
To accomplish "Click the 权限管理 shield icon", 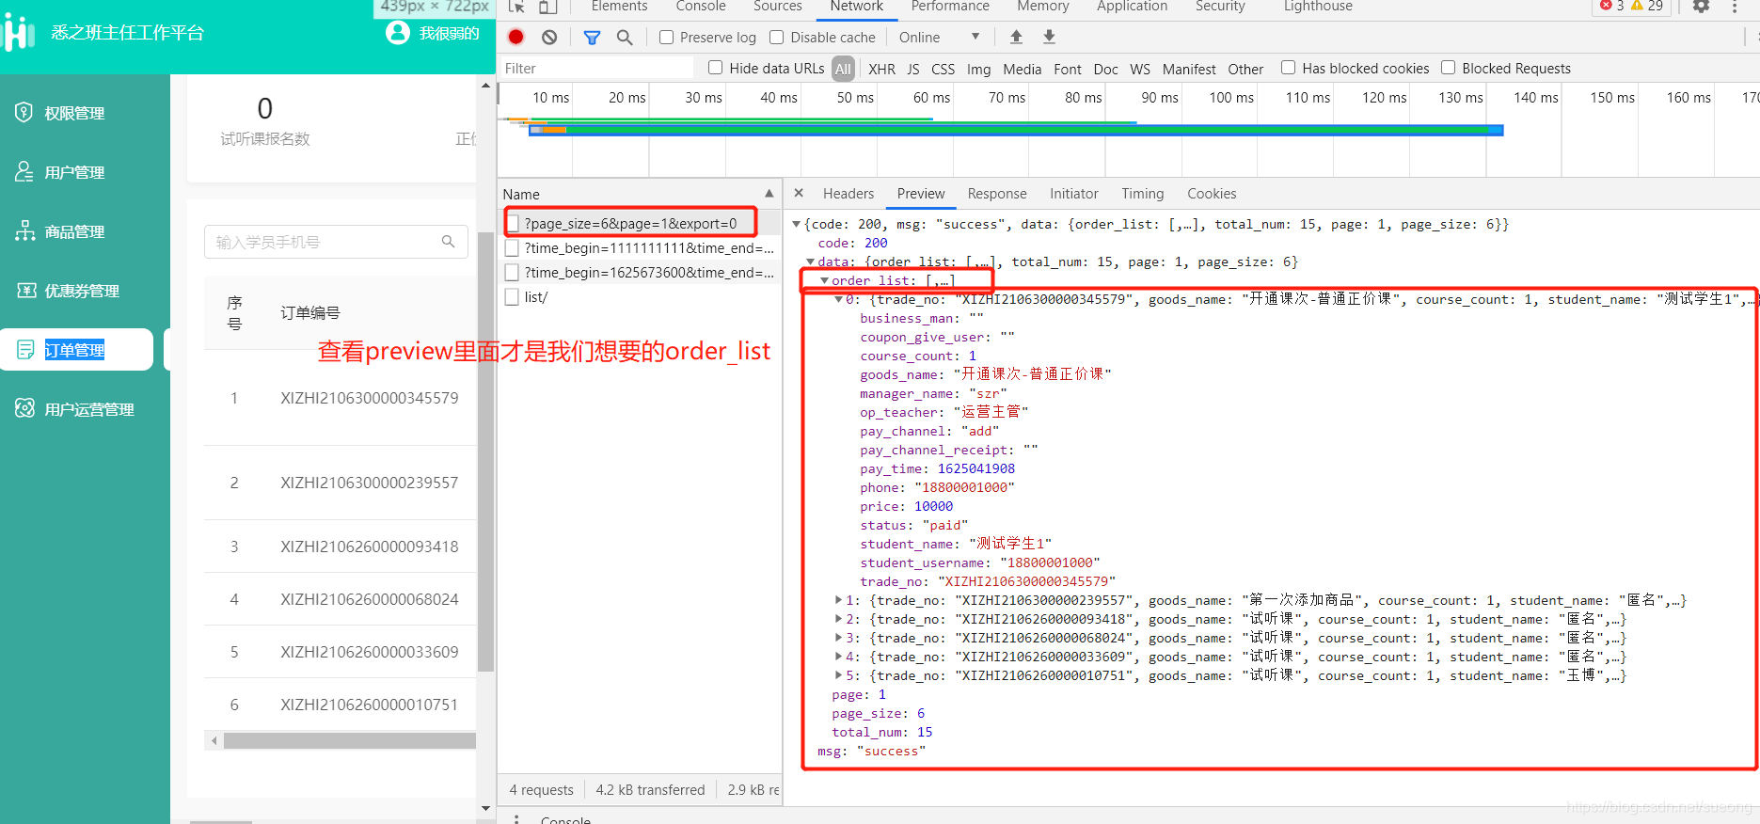I will [x=24, y=112].
